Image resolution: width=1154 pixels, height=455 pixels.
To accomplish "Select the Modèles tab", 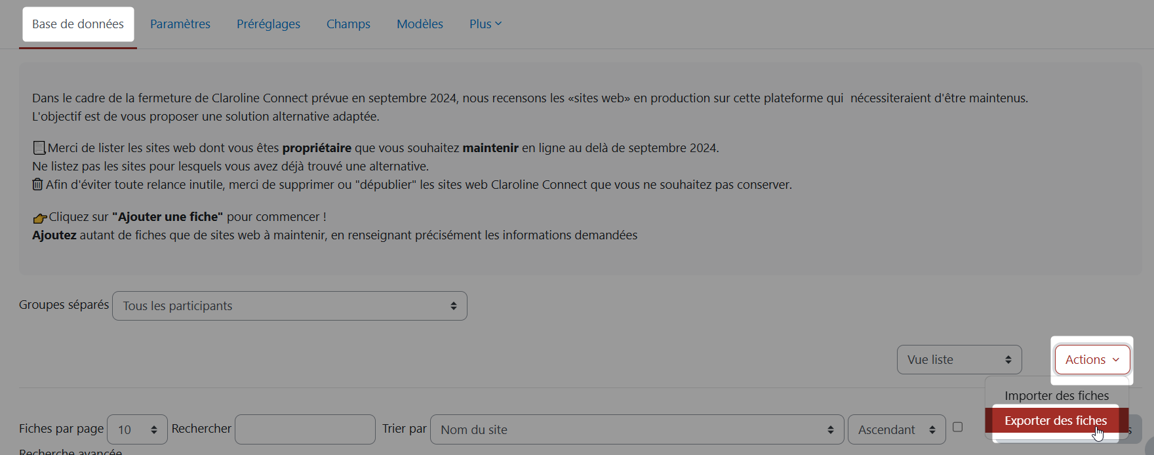I will point(420,24).
